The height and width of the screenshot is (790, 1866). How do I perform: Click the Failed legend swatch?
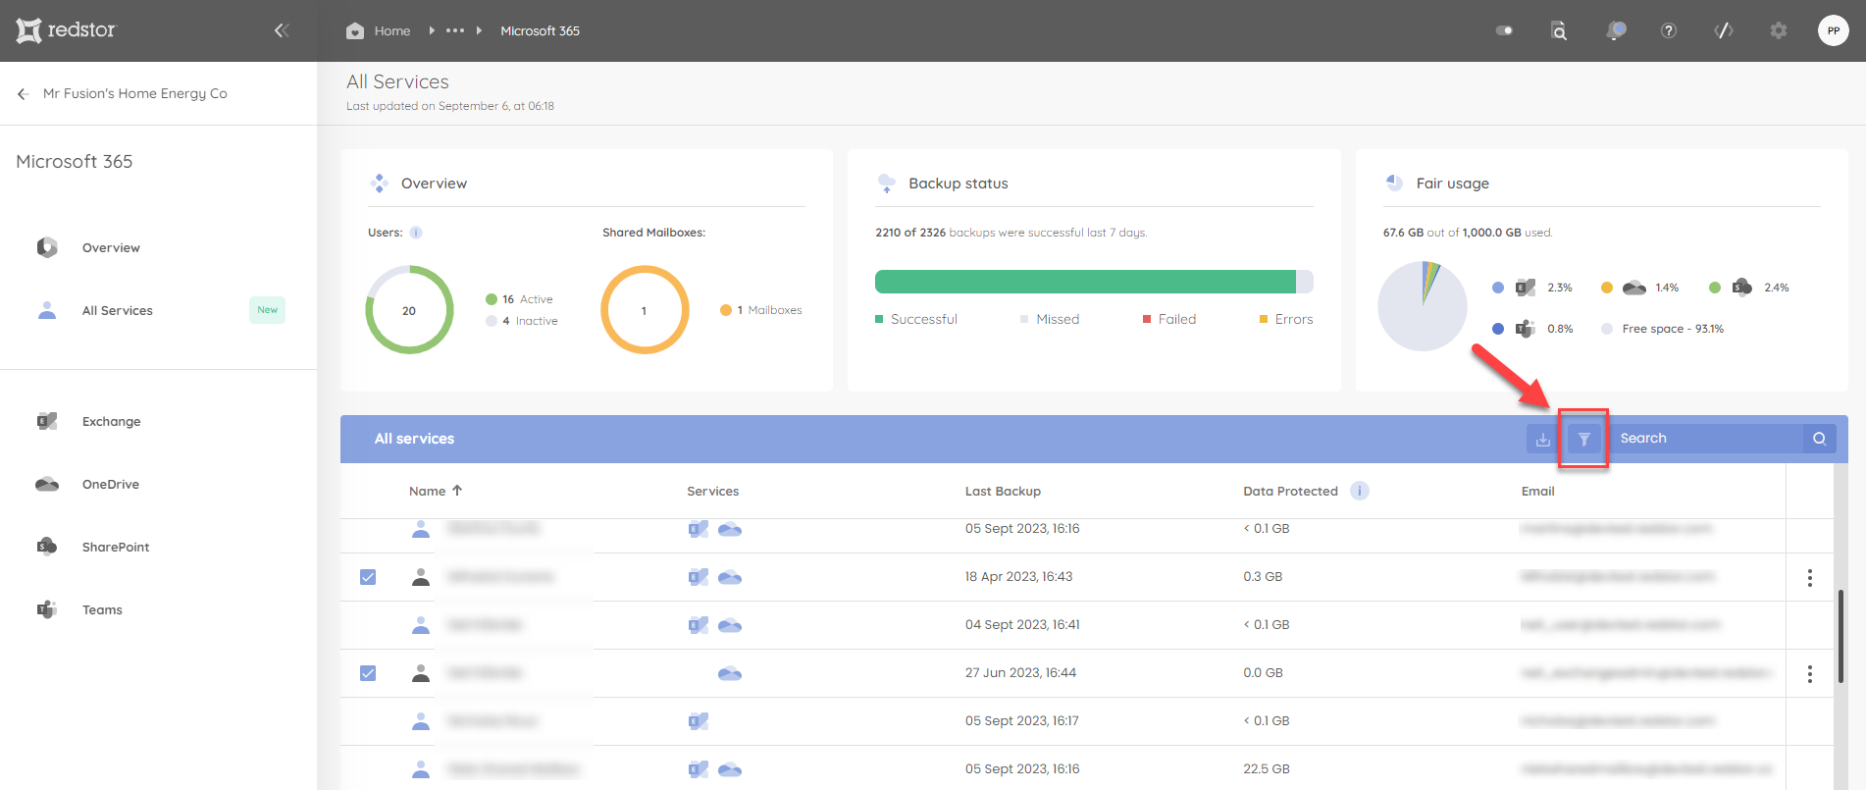click(x=1146, y=319)
